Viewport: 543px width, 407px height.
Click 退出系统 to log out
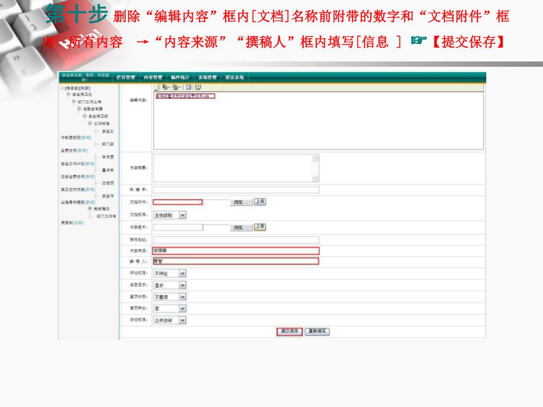pos(235,77)
